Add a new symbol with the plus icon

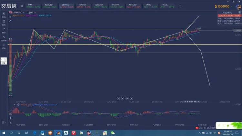(180, 6)
